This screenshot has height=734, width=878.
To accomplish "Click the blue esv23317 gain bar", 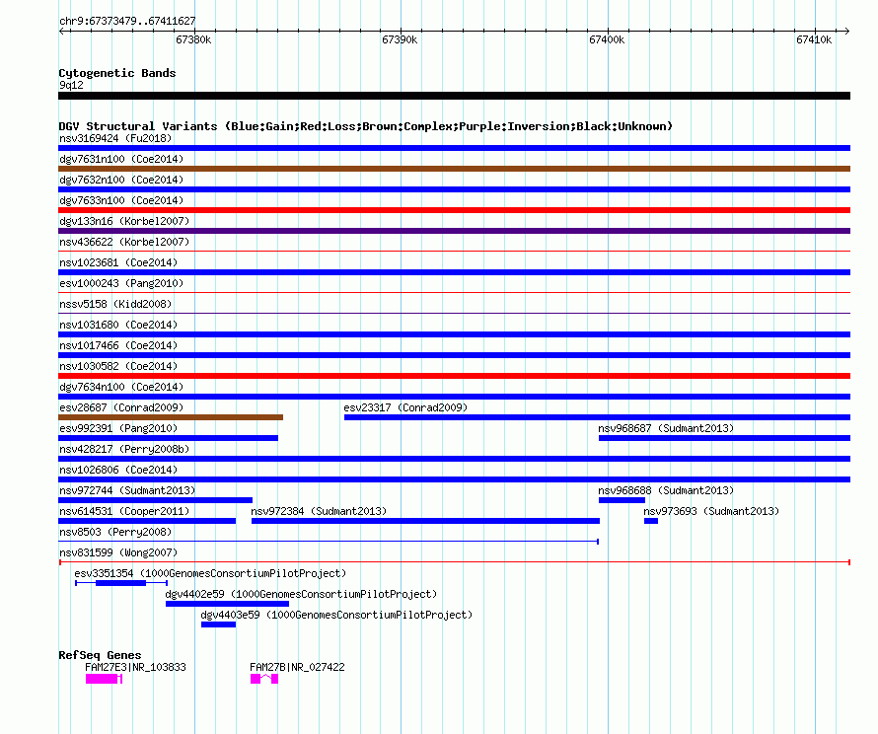I will (x=597, y=417).
